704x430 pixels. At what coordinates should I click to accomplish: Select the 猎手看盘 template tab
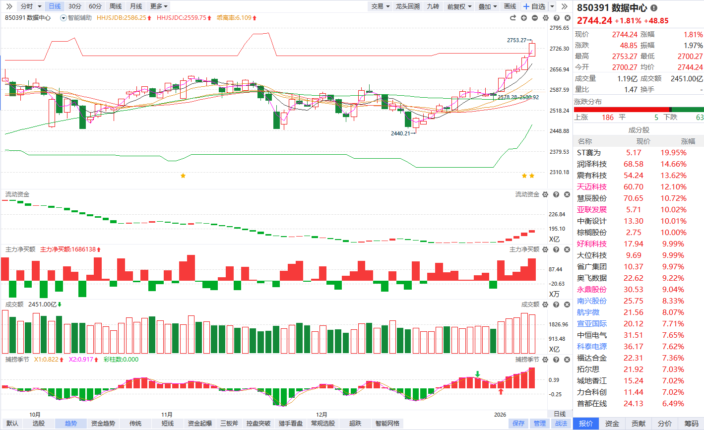291,424
